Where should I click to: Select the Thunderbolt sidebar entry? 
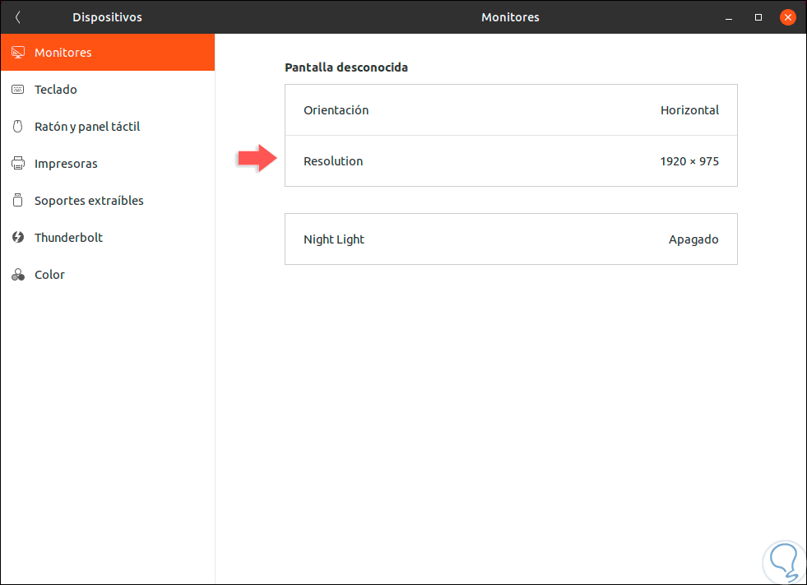(x=108, y=238)
